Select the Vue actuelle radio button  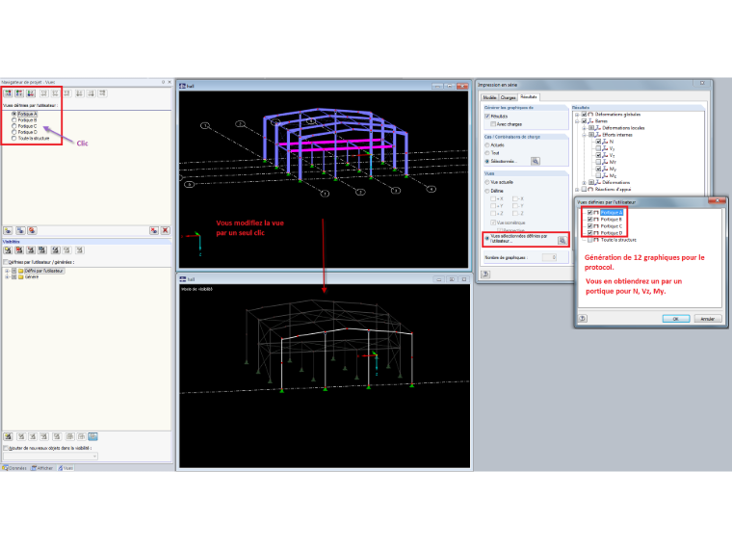[x=487, y=182]
